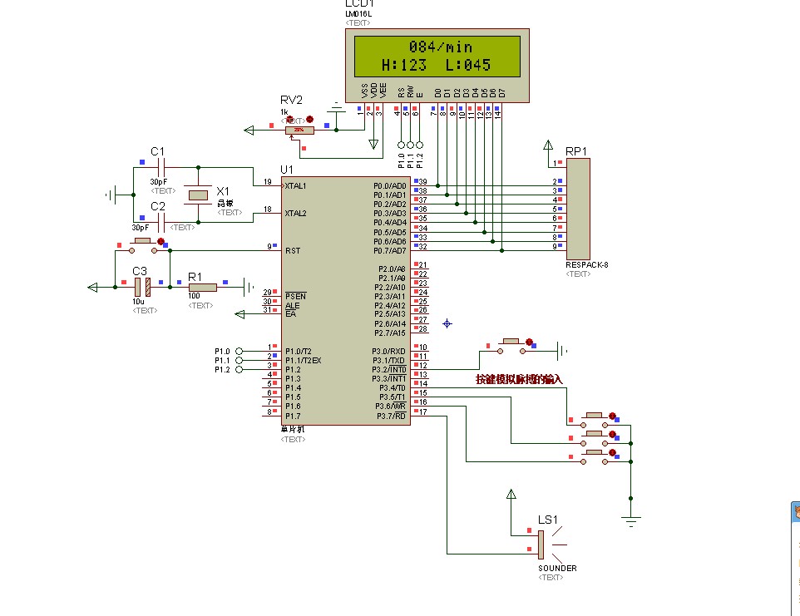Click RV2 potentiometer left red adjust dot
Image resolution: width=800 pixels, height=616 pixels.
pos(289,119)
